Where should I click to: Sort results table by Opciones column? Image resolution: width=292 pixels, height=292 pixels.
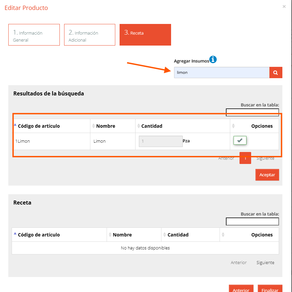pyautogui.click(x=254, y=126)
